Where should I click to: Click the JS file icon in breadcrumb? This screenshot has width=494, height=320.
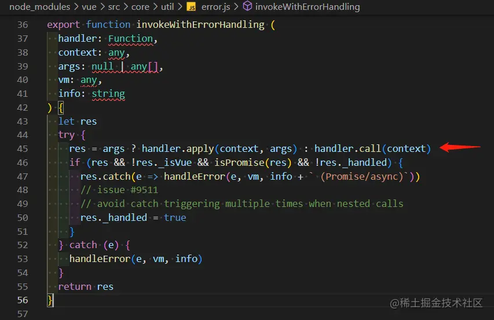pyautogui.click(x=191, y=7)
